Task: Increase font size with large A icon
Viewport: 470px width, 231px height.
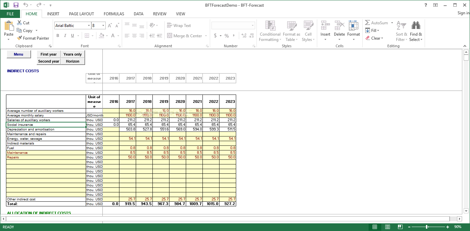Action: pyautogui.click(x=110, y=26)
